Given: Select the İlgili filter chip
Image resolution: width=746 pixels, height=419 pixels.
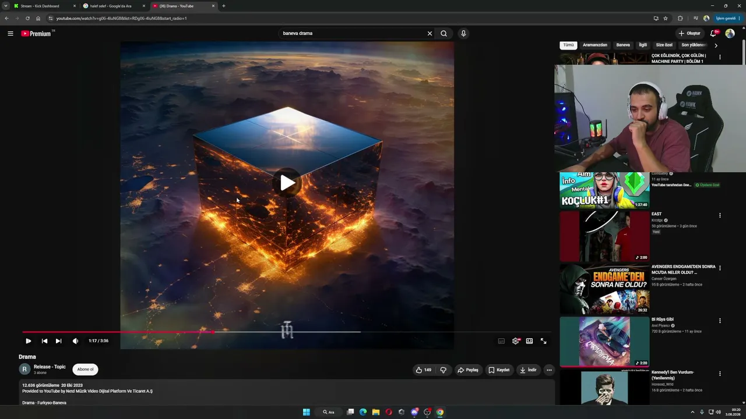Looking at the screenshot, I should click(643, 45).
